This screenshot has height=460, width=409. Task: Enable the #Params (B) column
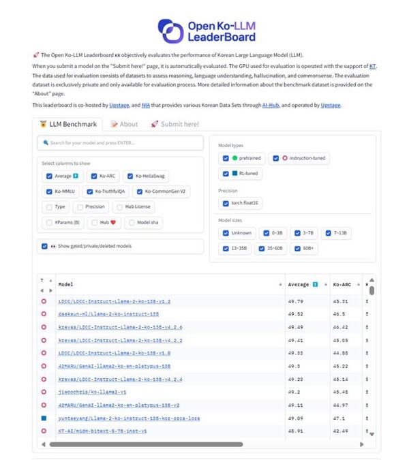pos(49,223)
